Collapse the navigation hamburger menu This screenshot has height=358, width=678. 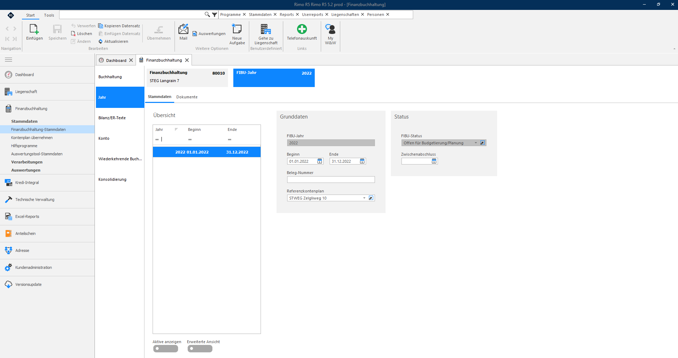tap(8, 60)
